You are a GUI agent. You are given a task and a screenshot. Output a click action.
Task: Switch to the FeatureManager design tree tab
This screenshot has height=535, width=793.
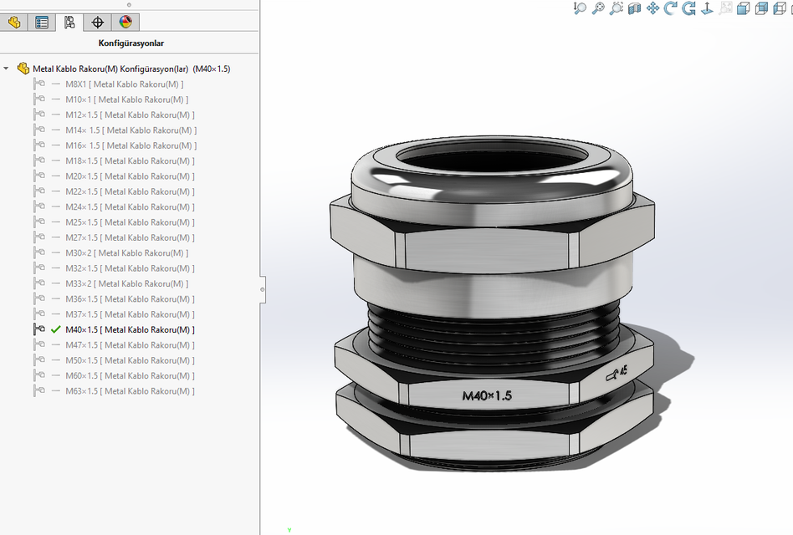[13, 23]
